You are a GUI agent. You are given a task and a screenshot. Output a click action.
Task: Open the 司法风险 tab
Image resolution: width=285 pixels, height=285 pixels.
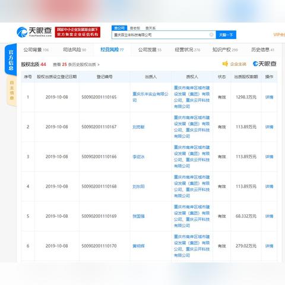(75, 50)
